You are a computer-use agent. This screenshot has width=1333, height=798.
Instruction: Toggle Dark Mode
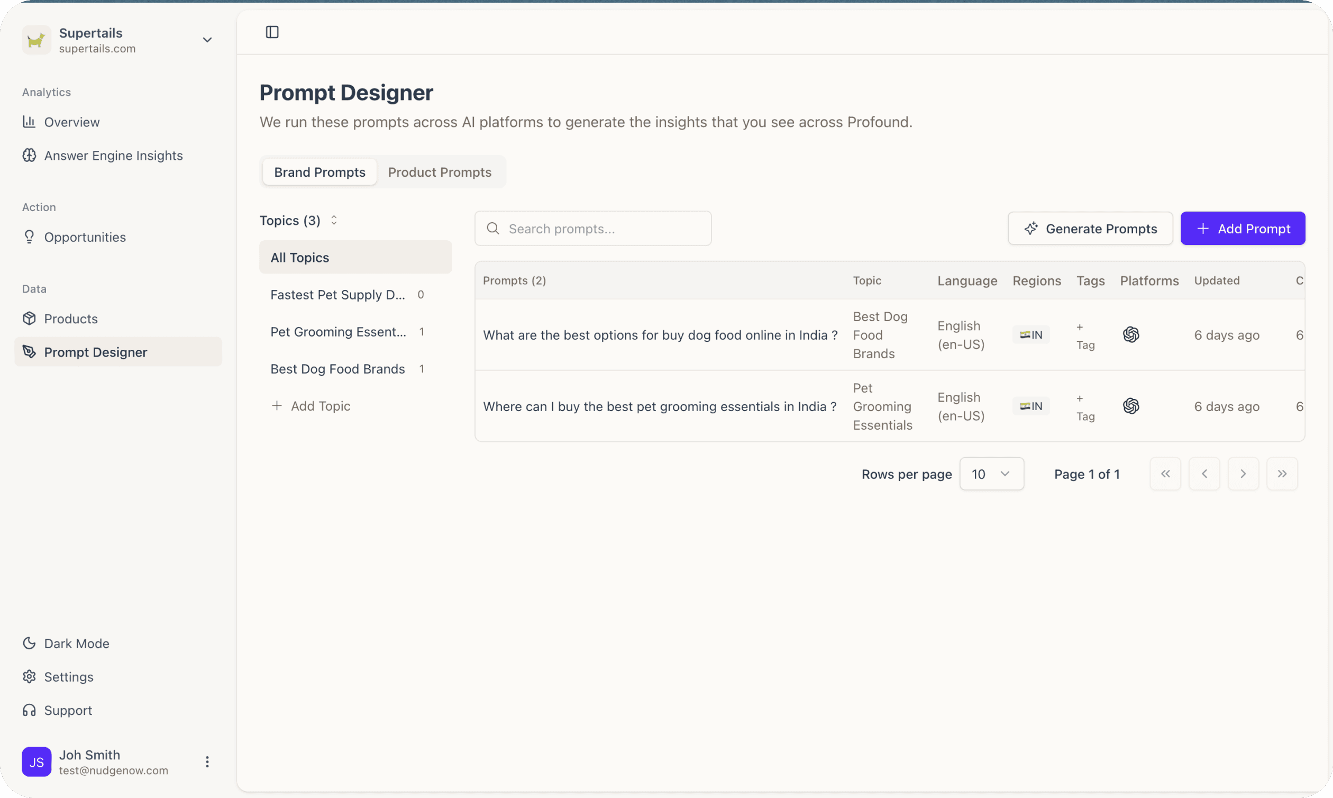coord(29,643)
